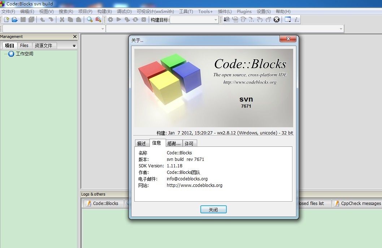Click the Save all files icon
Viewport: 382px width, 248px height.
click(x=31, y=20)
